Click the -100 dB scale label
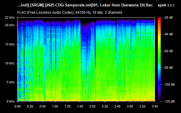This screenshot has width=181, height=113. tap(169, 84)
